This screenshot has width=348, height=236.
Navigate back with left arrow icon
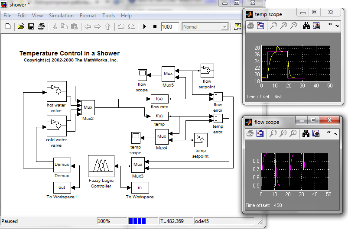pos(88,27)
